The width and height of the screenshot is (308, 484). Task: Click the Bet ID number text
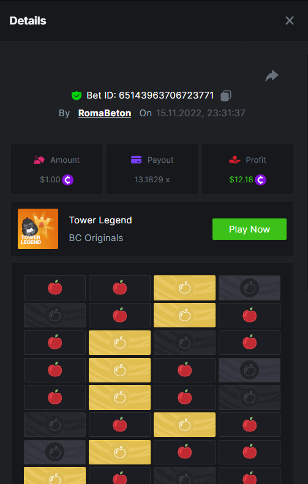pyautogui.click(x=166, y=95)
